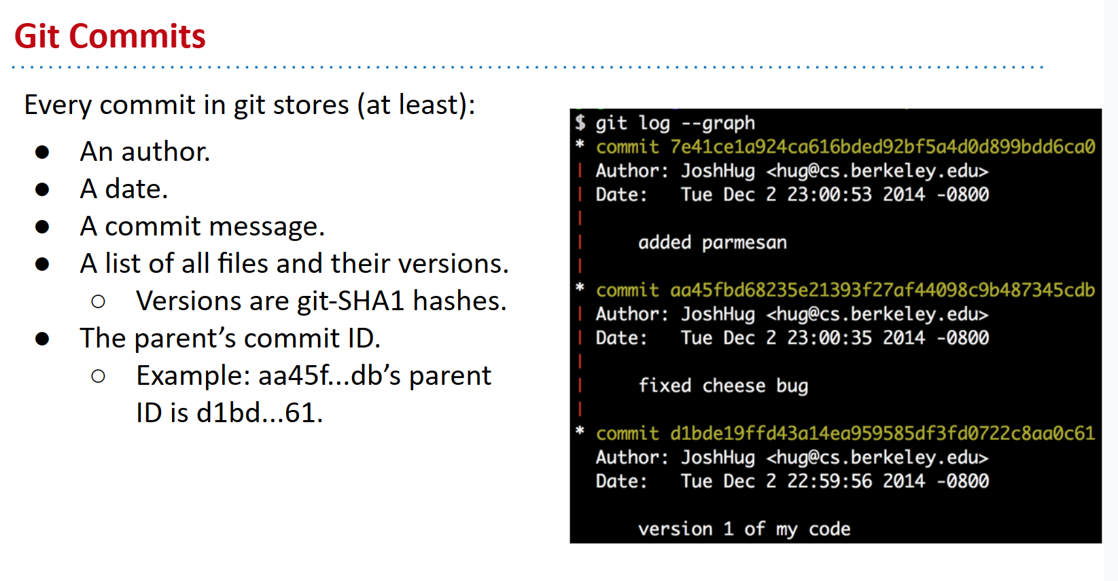Click the Author line of the aa45fbd commit
The height and width of the screenshot is (581, 1118).
(x=792, y=314)
